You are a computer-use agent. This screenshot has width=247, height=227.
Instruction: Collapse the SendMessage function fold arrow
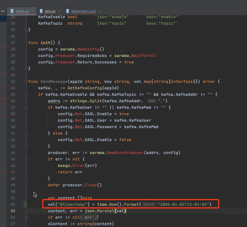coord(26,81)
